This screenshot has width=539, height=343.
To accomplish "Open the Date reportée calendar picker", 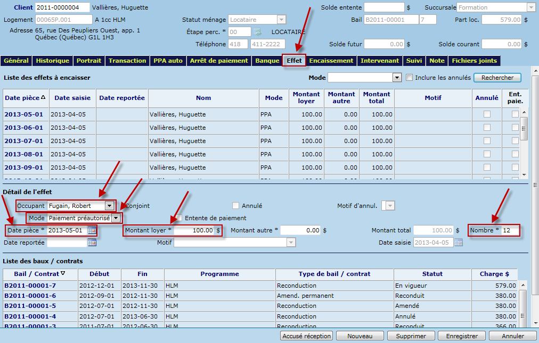I will tap(92, 242).
